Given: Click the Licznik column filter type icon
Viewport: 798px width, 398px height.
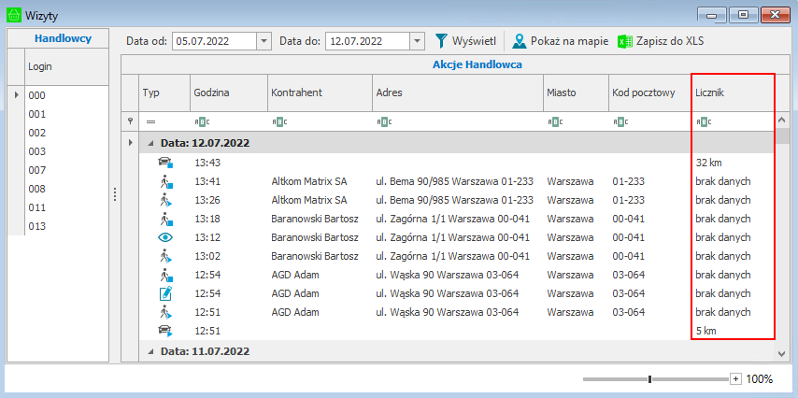Looking at the screenshot, I should [x=705, y=121].
